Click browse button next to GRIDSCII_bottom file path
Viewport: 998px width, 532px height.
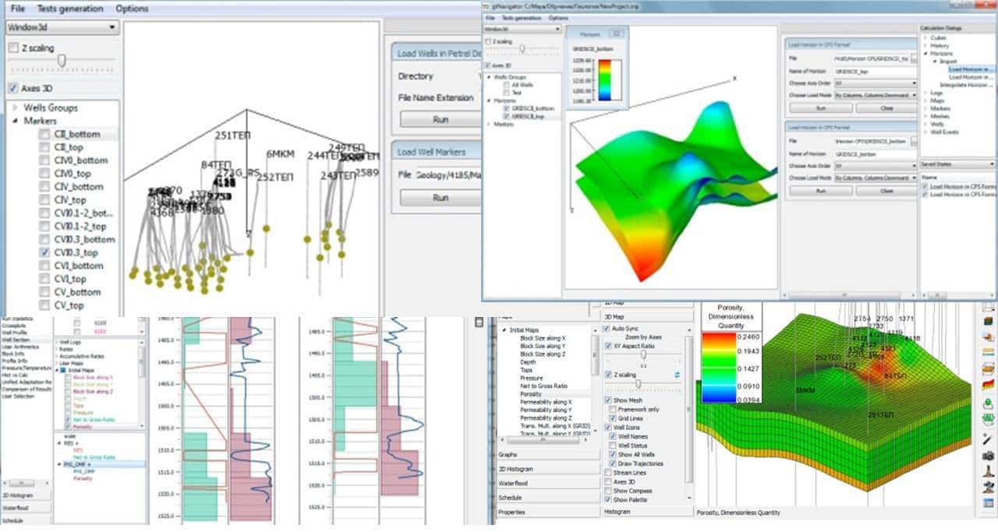click(914, 141)
